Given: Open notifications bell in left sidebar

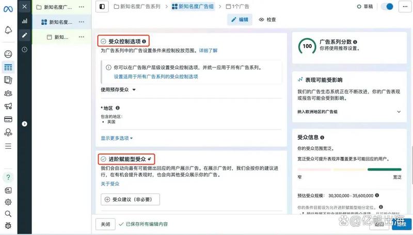Looking at the screenshot, I should click(8, 30).
